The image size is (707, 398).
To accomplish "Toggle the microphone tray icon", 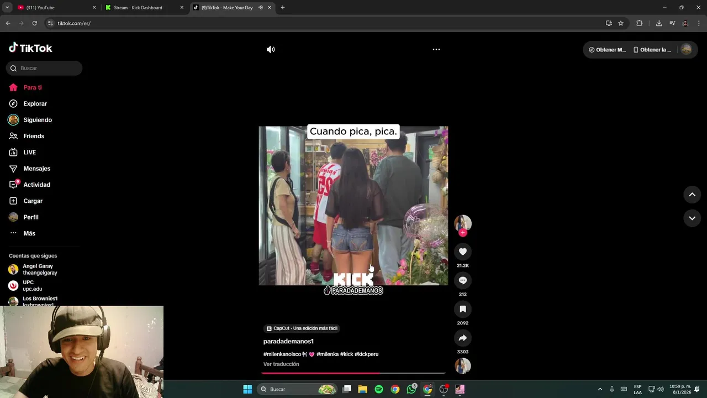I will tap(611, 389).
